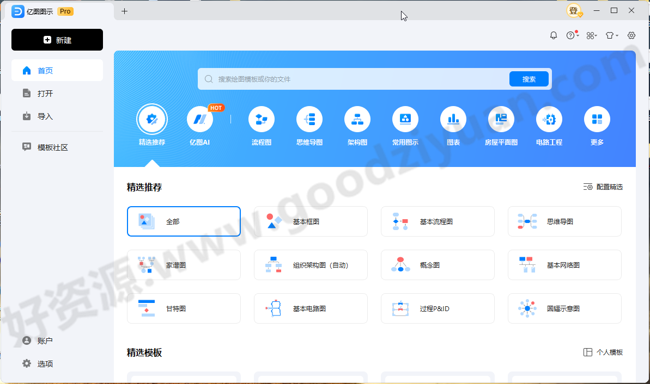Open the apps grid dropdown
Image resolution: width=650 pixels, height=384 pixels.
[591, 35]
